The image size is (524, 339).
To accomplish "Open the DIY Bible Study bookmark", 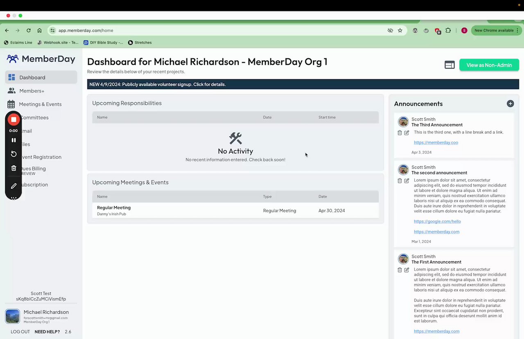I will [x=103, y=42].
